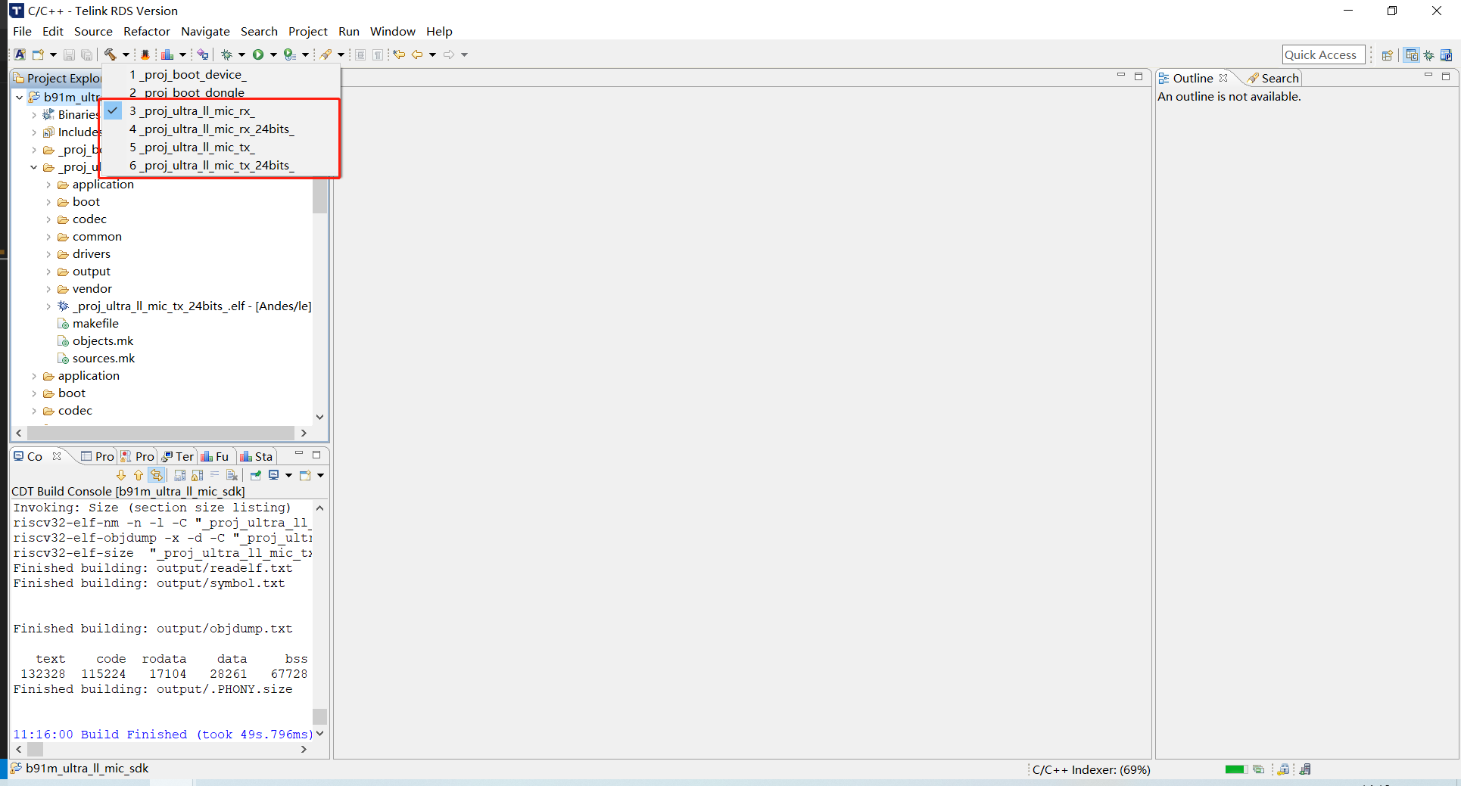Click C/C++ Indexer status text
1461x786 pixels.
point(1091,769)
